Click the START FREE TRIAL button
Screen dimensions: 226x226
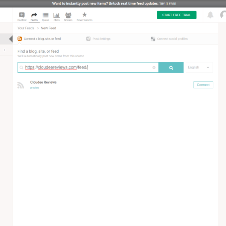coord(177,15)
